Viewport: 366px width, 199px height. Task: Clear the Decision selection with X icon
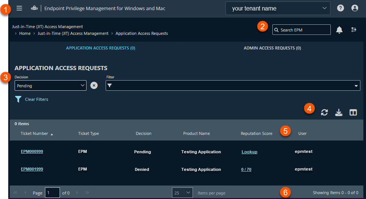[x=94, y=85]
